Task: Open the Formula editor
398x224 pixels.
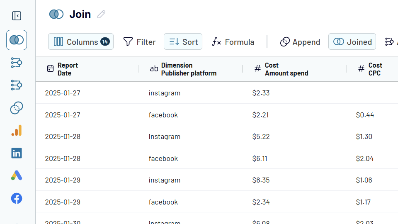Action: [233, 42]
